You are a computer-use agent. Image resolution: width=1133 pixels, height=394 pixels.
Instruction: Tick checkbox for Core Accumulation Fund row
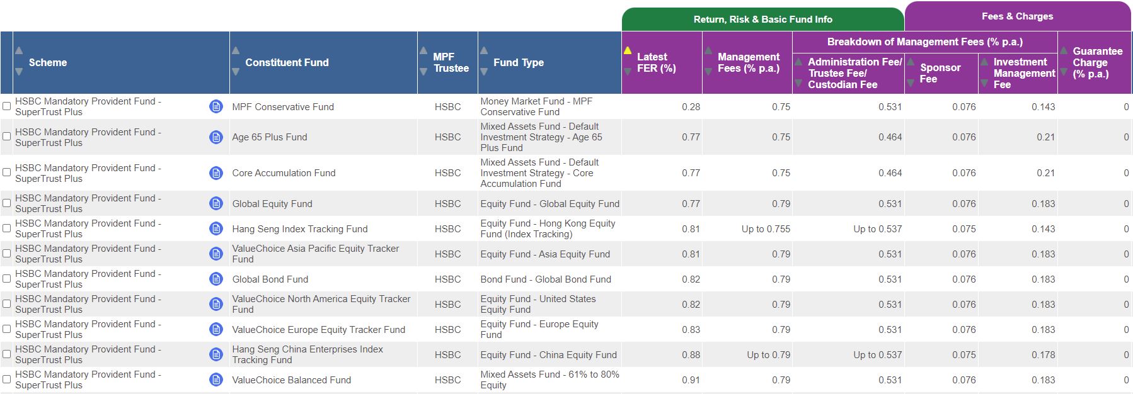(6, 172)
